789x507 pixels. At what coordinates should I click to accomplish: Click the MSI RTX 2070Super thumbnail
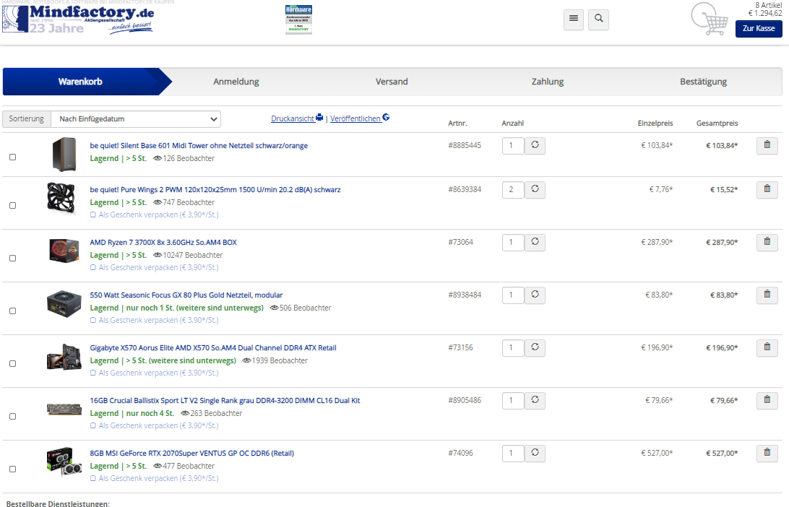click(x=64, y=461)
